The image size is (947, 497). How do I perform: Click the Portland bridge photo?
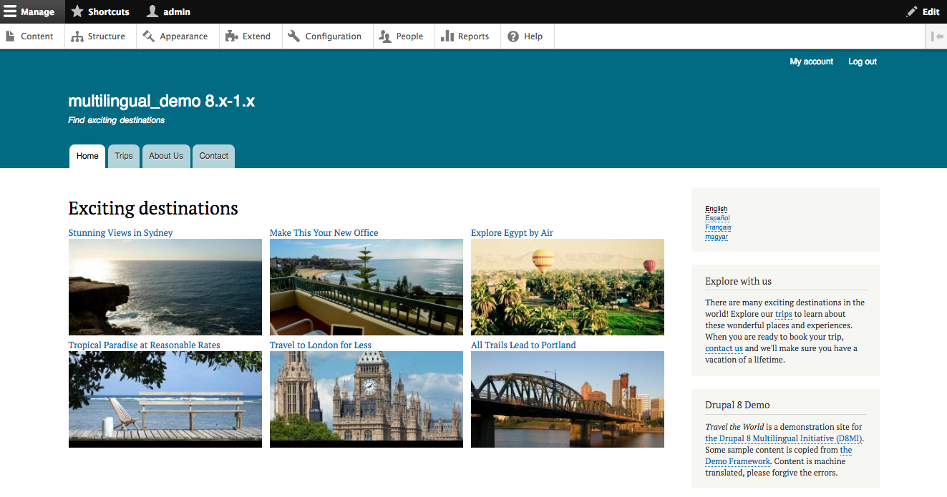pos(568,399)
